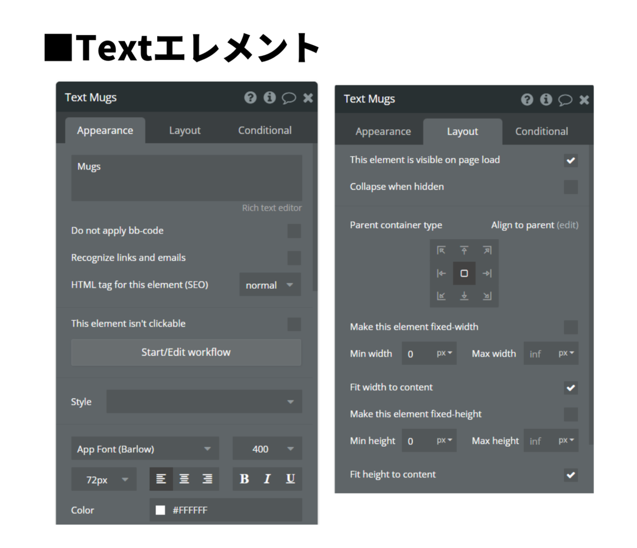Click info icon in Layout panel header
The height and width of the screenshot is (548, 637).
[546, 99]
